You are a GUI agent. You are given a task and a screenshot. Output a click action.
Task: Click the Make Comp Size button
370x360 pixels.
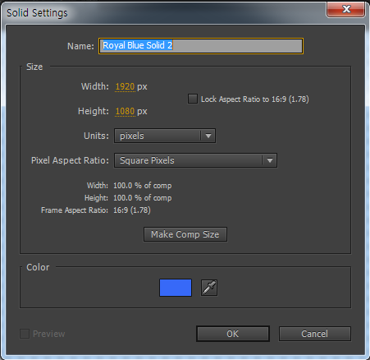point(185,234)
